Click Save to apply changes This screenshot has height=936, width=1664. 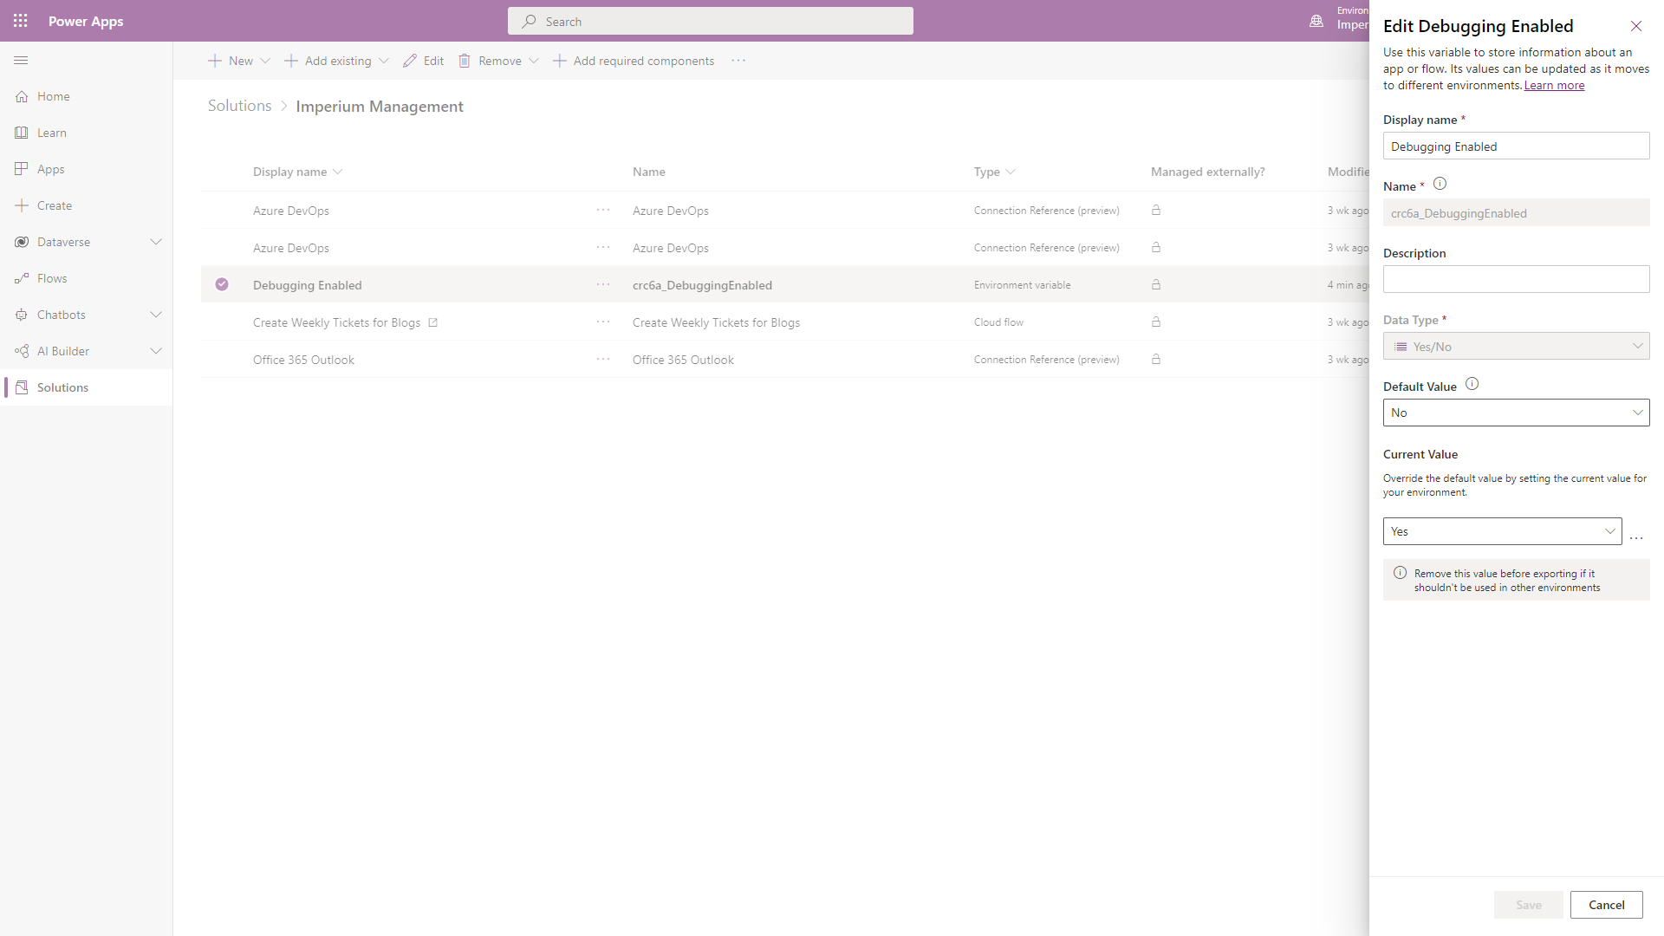pos(1529,904)
